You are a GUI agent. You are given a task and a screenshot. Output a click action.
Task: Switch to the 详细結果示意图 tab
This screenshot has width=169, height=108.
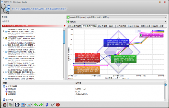pos(89,26)
